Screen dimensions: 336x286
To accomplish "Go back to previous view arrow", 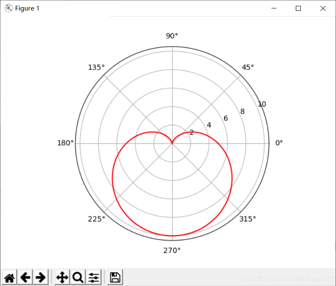I will (x=25, y=278).
